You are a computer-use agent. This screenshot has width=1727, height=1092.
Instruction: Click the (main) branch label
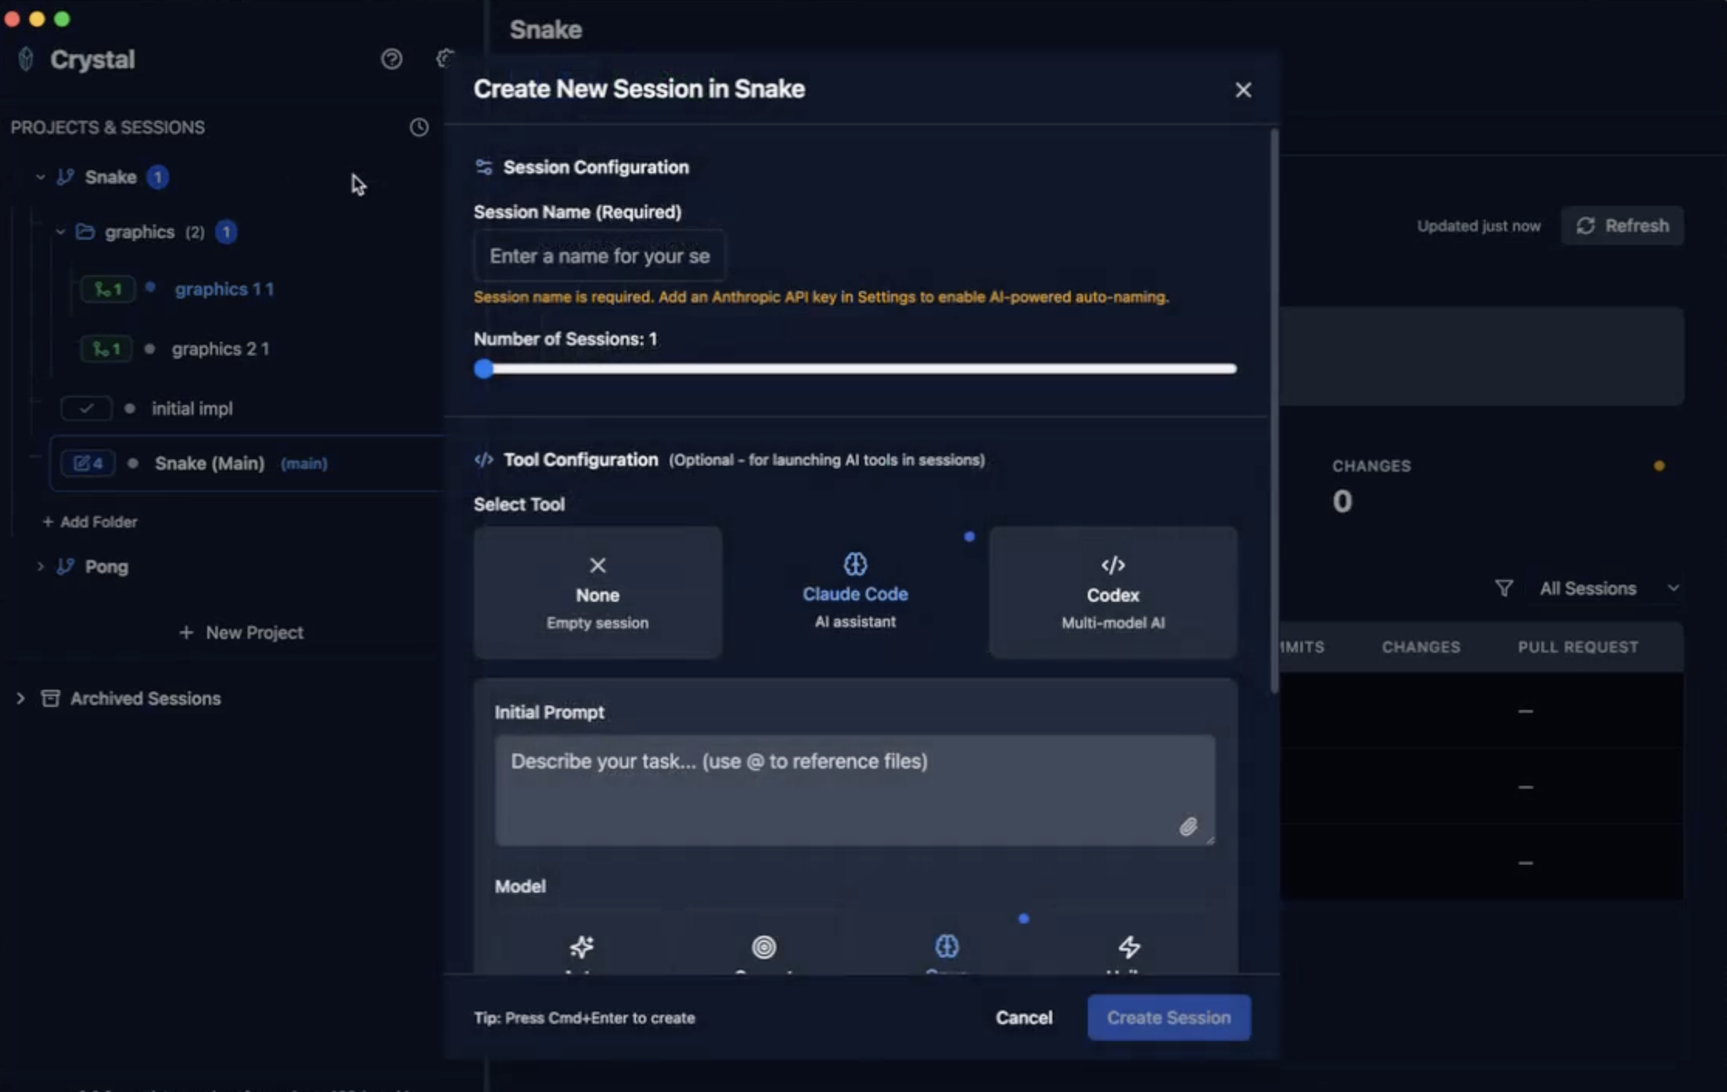coord(304,463)
